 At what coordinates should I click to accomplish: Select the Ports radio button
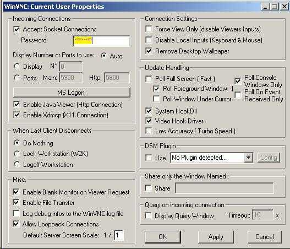[17, 78]
